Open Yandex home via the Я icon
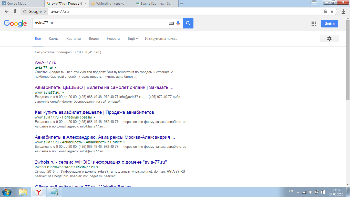350x197 pixels. pos(15,12)
